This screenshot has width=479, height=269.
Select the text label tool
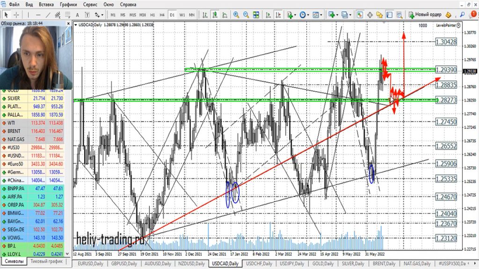[78, 14]
